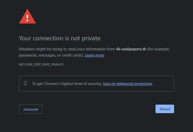
Task: Click the word private in the heading
Action: (91, 38)
